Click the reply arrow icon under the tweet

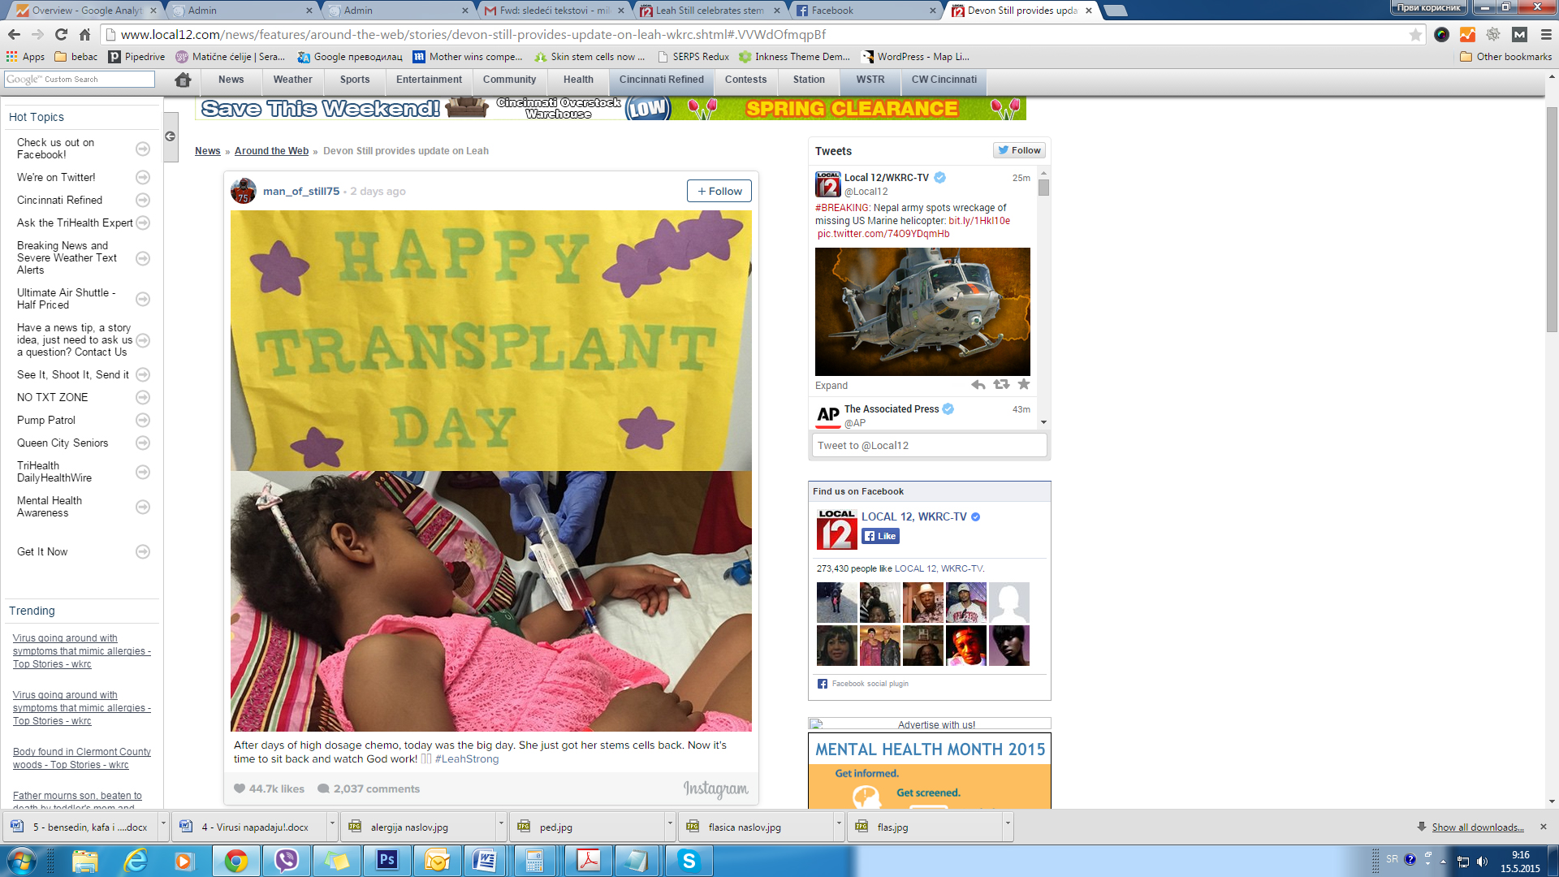pos(978,384)
